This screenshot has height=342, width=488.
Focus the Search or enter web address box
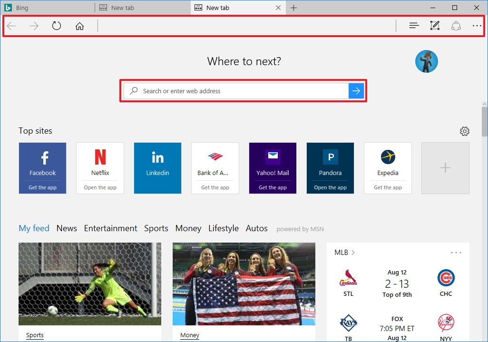(236, 91)
